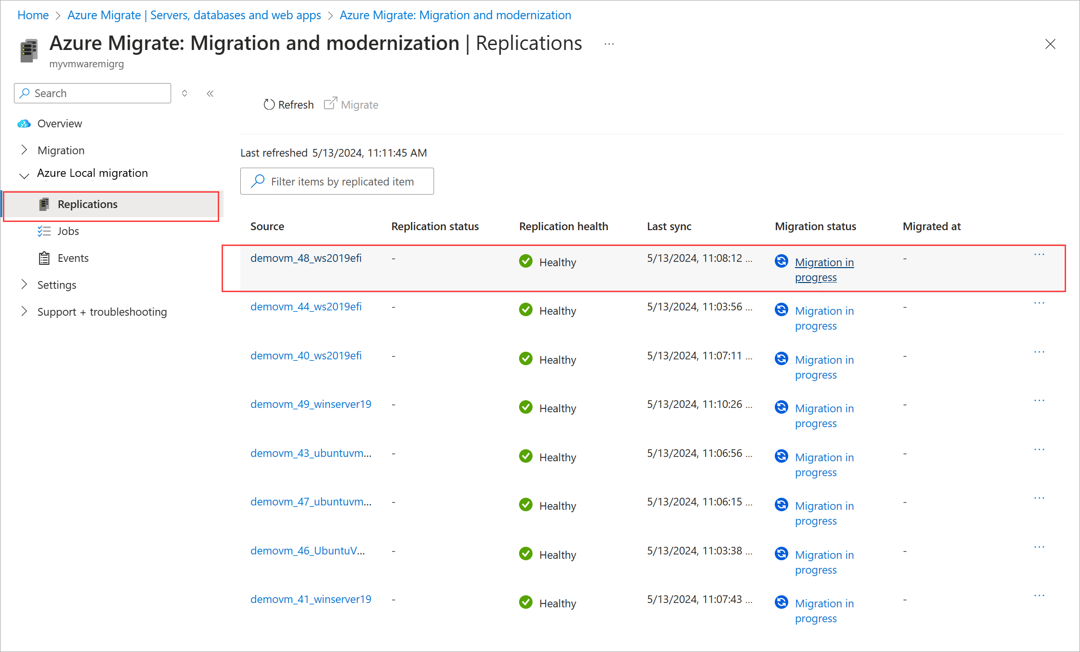Open more options for demovm_48_ws2019efi row
This screenshot has height=652, width=1080.
click(1039, 255)
